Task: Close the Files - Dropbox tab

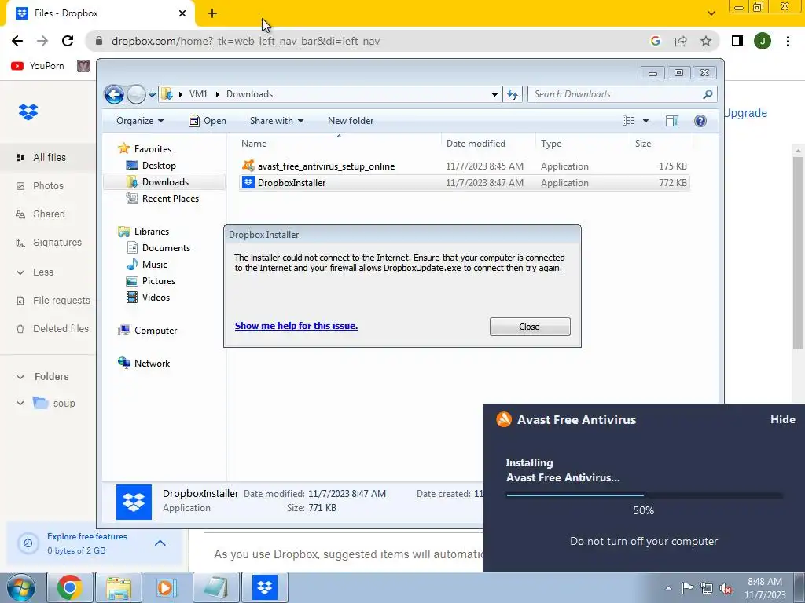Action: point(182,13)
